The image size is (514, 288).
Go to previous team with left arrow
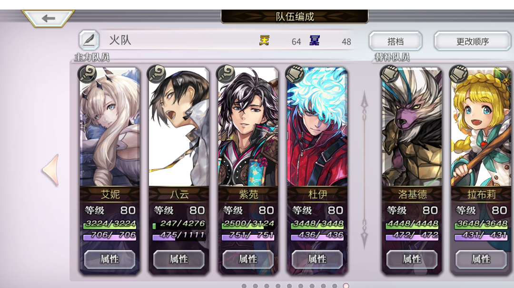[51, 170]
